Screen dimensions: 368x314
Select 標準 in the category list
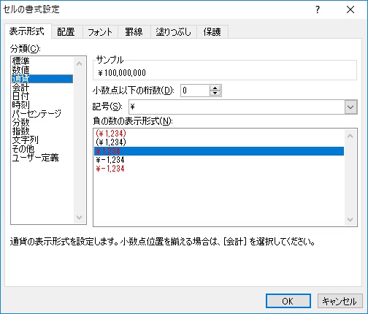[x=42, y=61]
